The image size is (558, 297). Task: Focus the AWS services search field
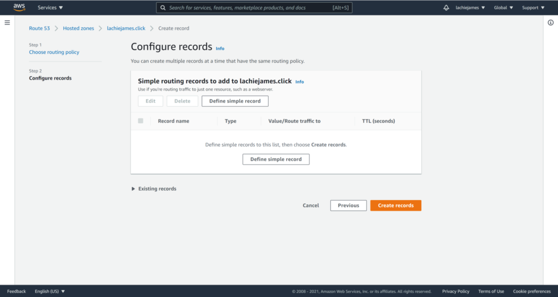(254, 8)
